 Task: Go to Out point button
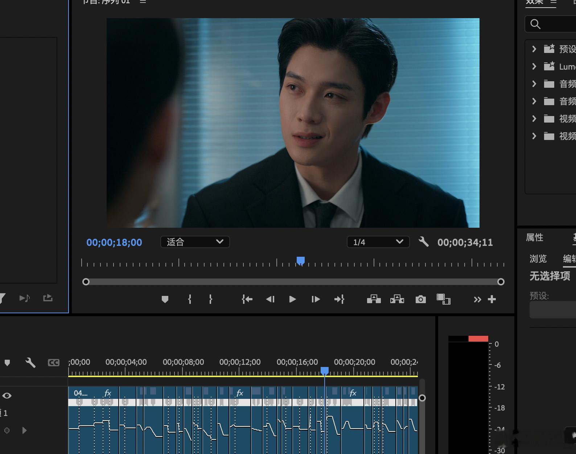pyautogui.click(x=339, y=299)
